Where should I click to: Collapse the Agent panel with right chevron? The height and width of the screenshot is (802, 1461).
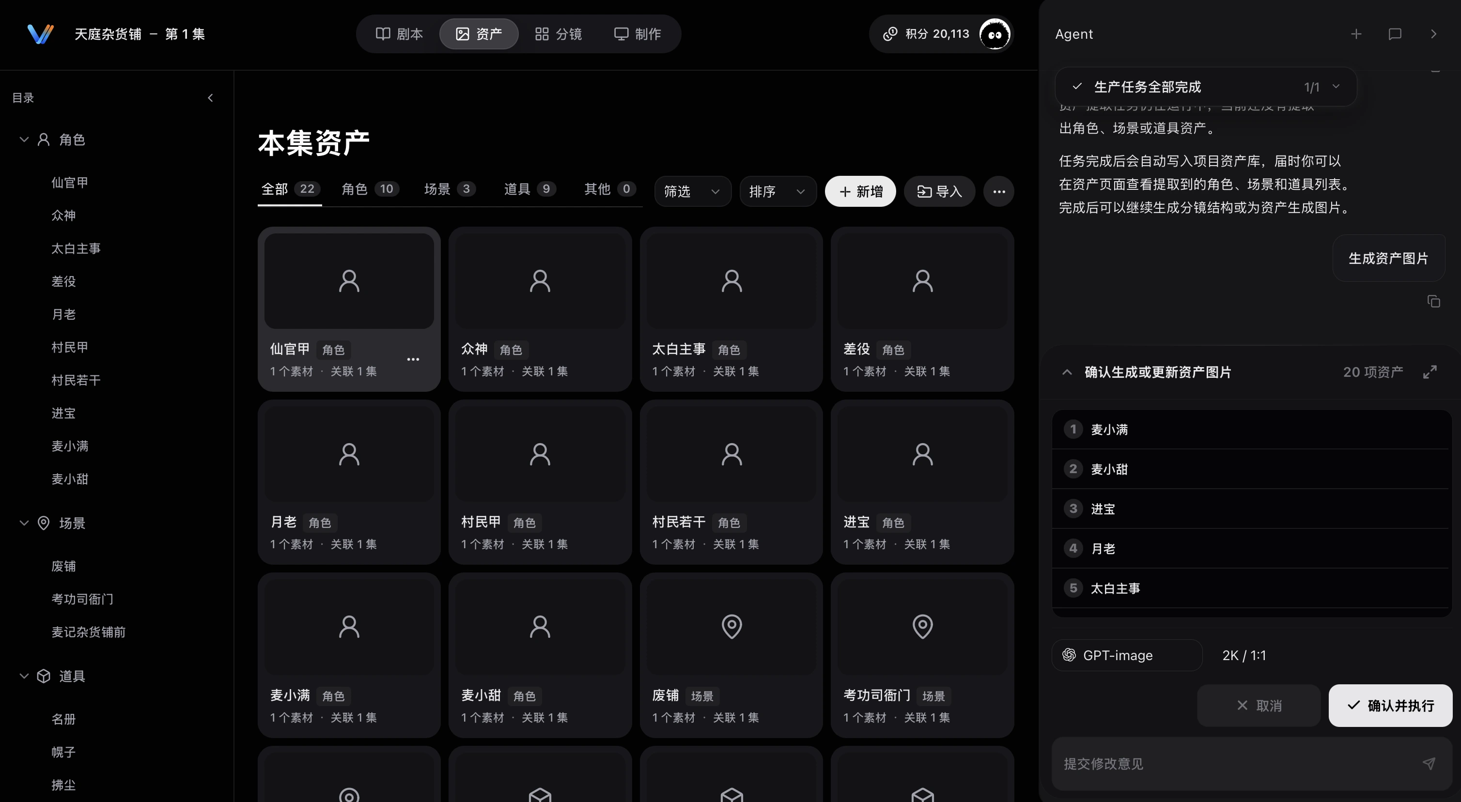pos(1433,34)
